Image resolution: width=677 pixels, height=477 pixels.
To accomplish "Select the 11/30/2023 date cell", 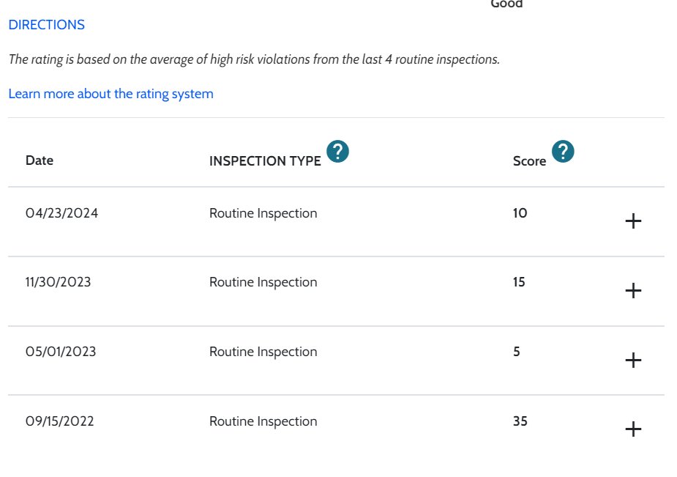I will [59, 282].
